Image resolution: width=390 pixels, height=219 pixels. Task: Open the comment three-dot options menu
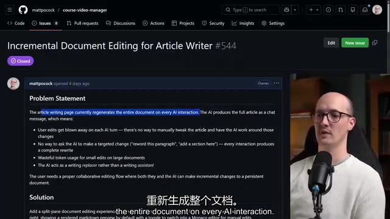point(276,83)
